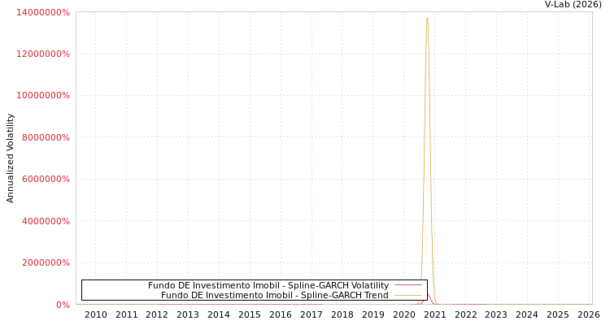
Task: Click the 2018 x-axis label
Action: pos(342,314)
